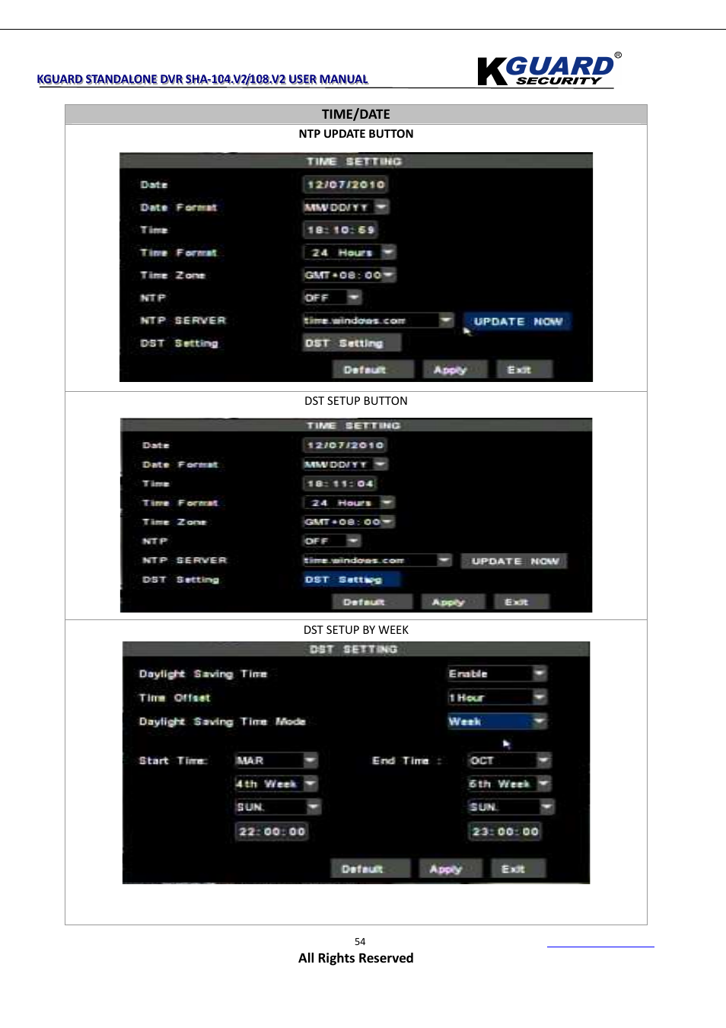726x1028 pixels.
Task: Click Default in the Time Setting screen
Action: pyautogui.click(x=372, y=369)
